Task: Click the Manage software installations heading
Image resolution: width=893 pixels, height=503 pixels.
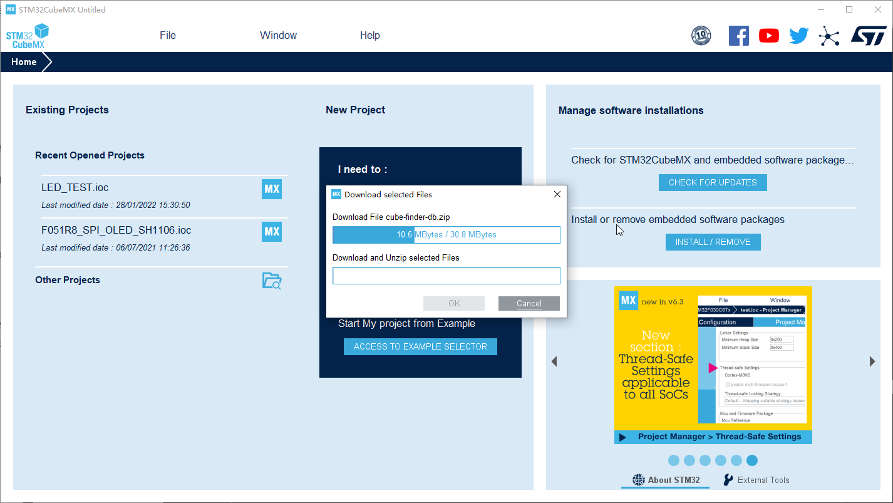Action: pyautogui.click(x=631, y=110)
